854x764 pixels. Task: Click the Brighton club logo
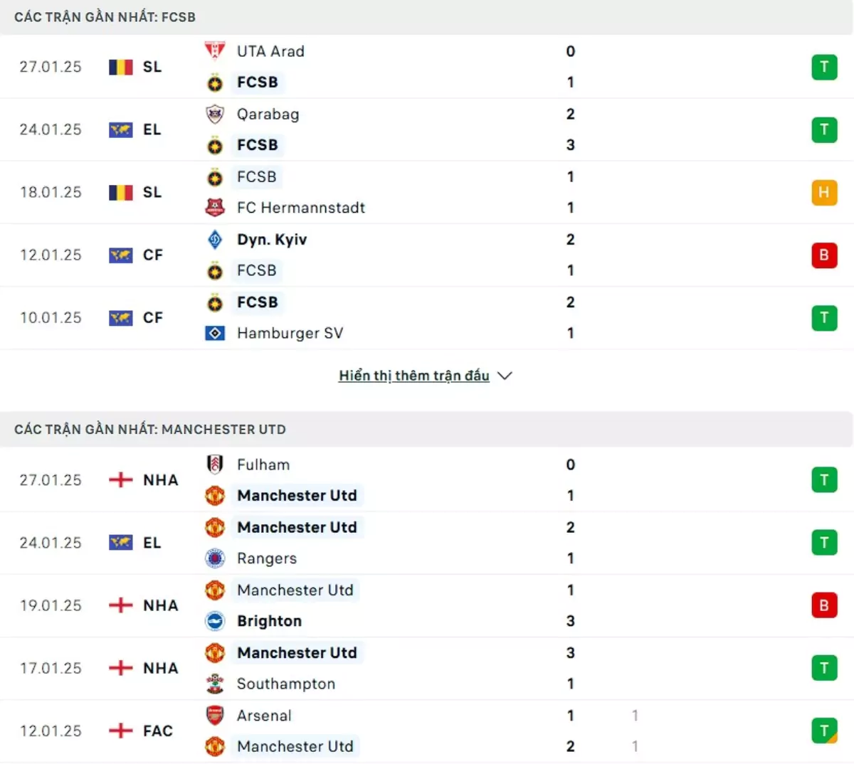(x=215, y=621)
